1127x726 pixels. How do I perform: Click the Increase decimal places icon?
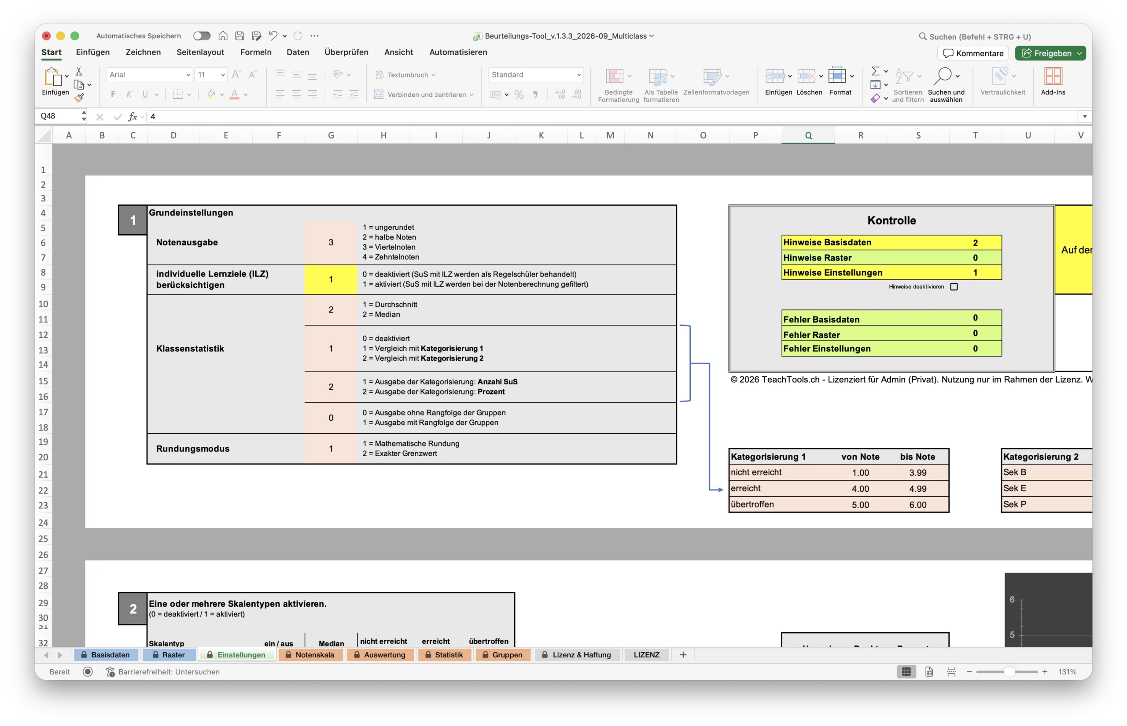tap(560, 95)
